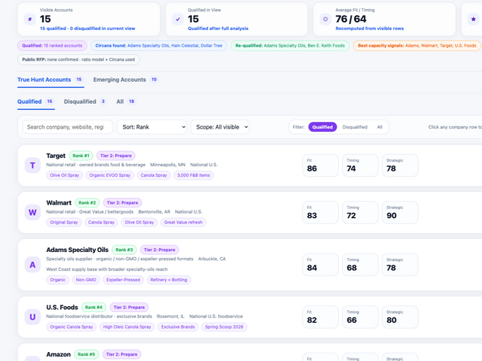Click the 3,000 F&B items tag
Viewport: 482px width, 361px height.
[194, 175]
